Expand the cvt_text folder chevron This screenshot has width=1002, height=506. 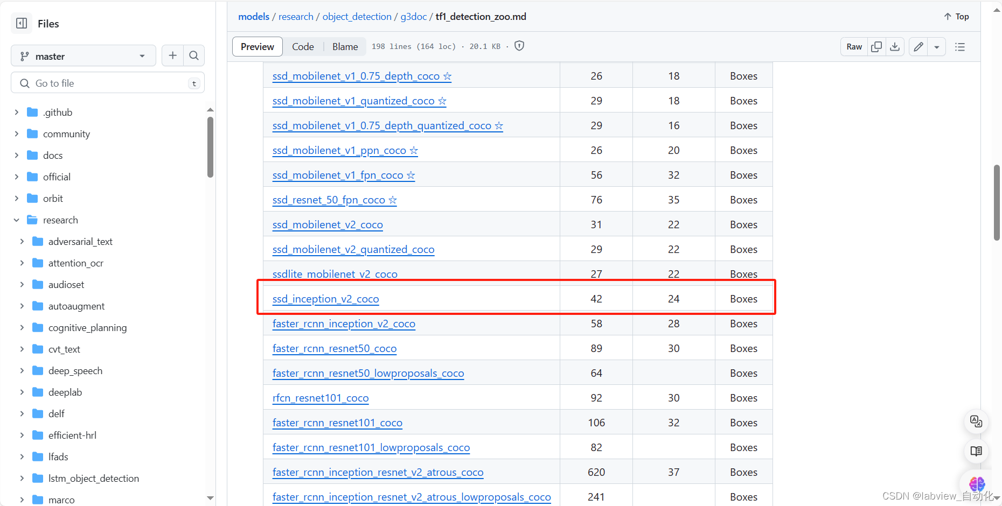(22, 349)
